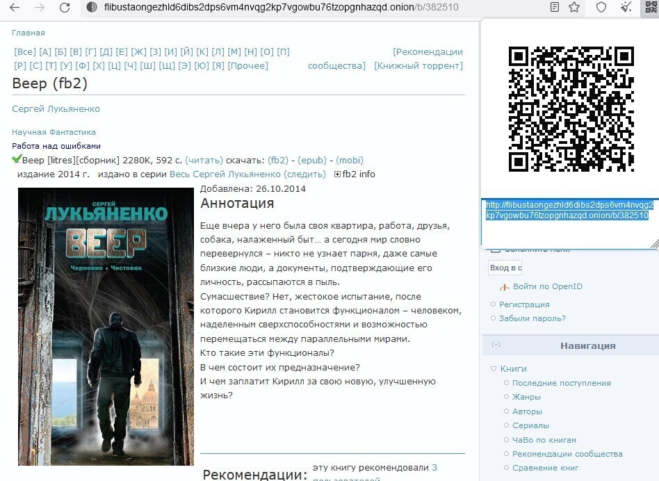Open Сериалы in navigation
The height and width of the screenshot is (481, 659).
530,425
